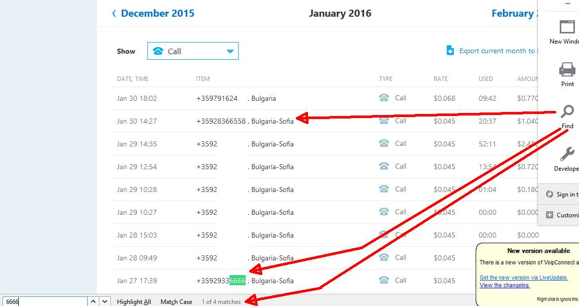Viewport: 579px width, 306px height.
Task: Click Get the new version via LiveUpdate
Action: click(x=523, y=278)
